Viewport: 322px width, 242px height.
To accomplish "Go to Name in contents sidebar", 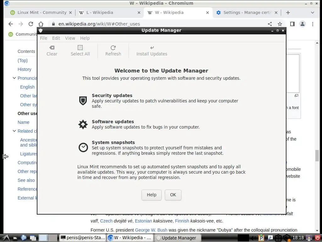I will [23, 122].
